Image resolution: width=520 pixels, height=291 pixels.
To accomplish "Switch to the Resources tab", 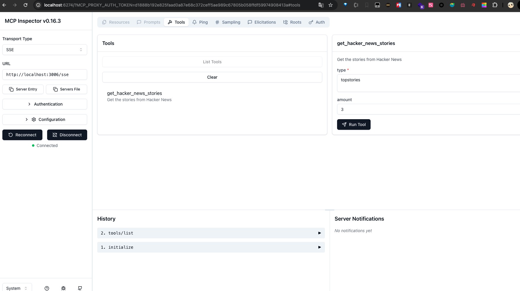I will click(116, 22).
